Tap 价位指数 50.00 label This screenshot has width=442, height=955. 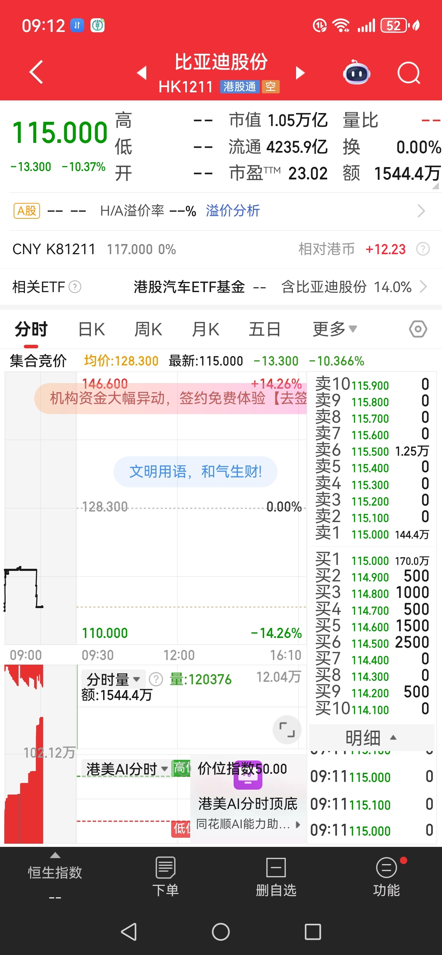pyautogui.click(x=242, y=769)
